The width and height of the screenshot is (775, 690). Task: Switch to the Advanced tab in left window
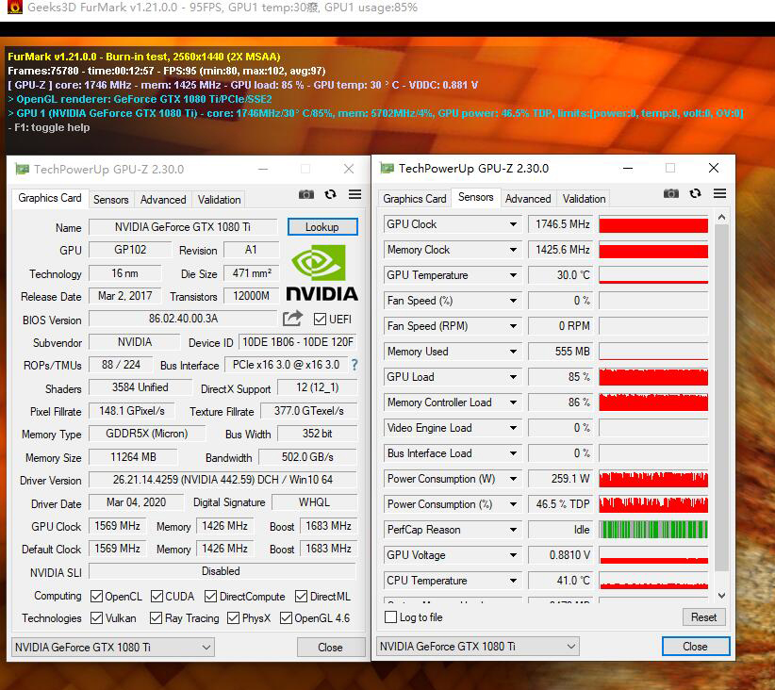click(163, 200)
